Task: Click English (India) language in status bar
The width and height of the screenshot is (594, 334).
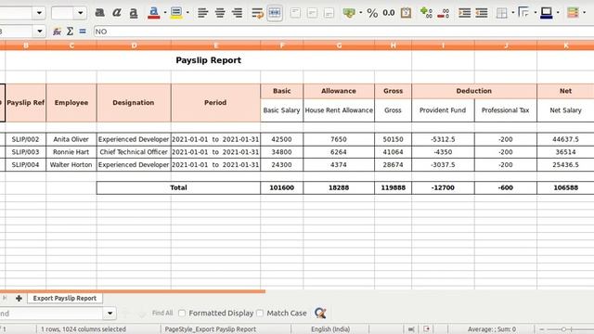Action: (x=330, y=329)
